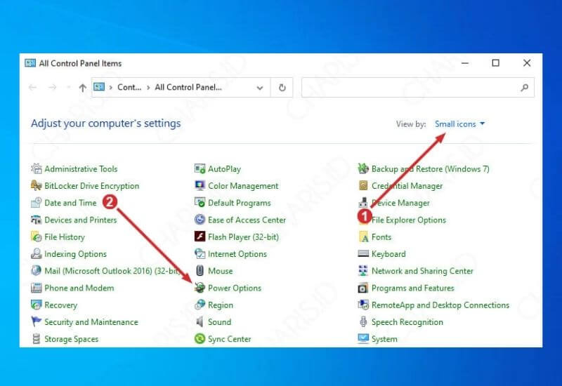This screenshot has width=562, height=386.
Task: Select the Color Management icon
Action: [x=200, y=186]
